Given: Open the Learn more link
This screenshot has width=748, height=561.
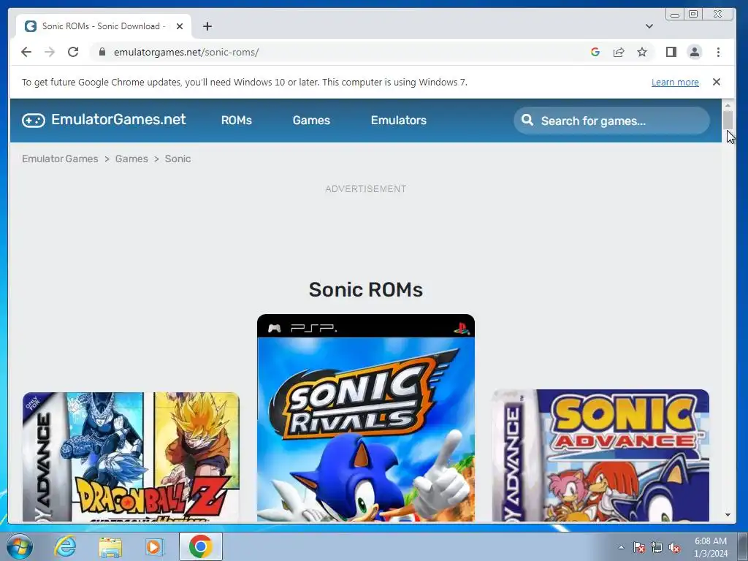Looking at the screenshot, I should pyautogui.click(x=675, y=82).
